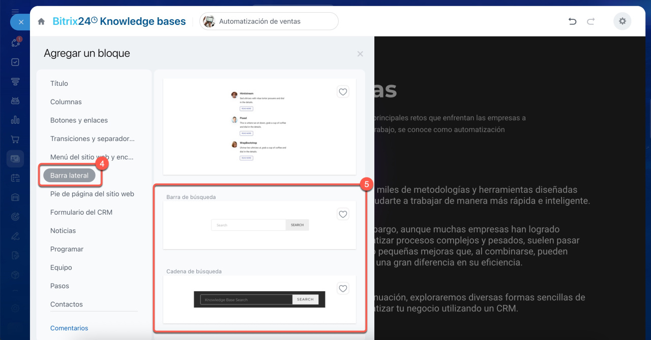The height and width of the screenshot is (340, 651).
Task: Click the funnel CRM icon in left sidebar
Action: 15,81
